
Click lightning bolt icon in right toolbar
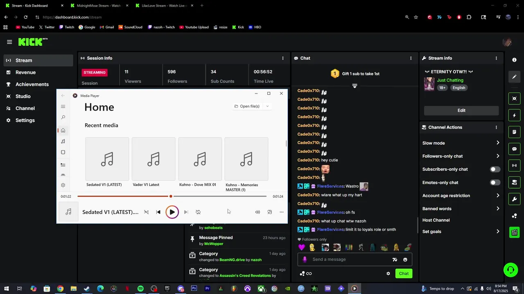[514, 116]
